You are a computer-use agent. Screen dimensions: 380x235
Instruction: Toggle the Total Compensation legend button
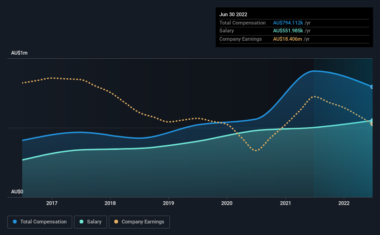tap(40, 222)
